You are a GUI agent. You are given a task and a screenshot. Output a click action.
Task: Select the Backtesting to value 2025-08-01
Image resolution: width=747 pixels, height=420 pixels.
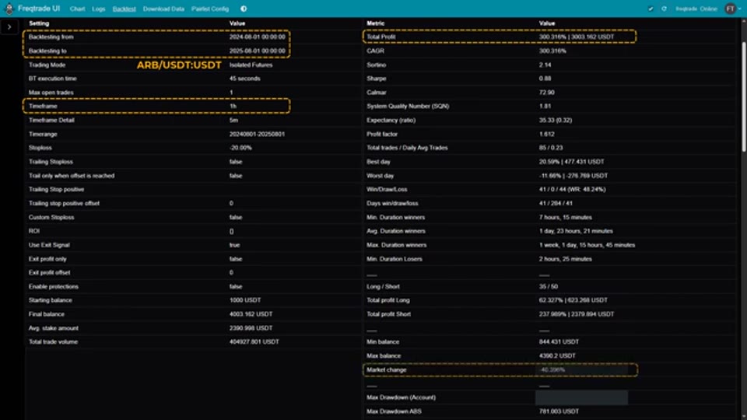[x=258, y=51]
